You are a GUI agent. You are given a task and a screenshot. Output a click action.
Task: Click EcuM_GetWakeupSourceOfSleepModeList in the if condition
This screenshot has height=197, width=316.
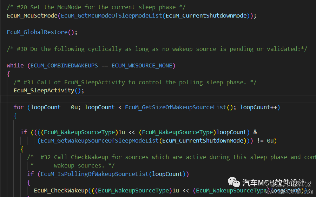click(x=100, y=141)
